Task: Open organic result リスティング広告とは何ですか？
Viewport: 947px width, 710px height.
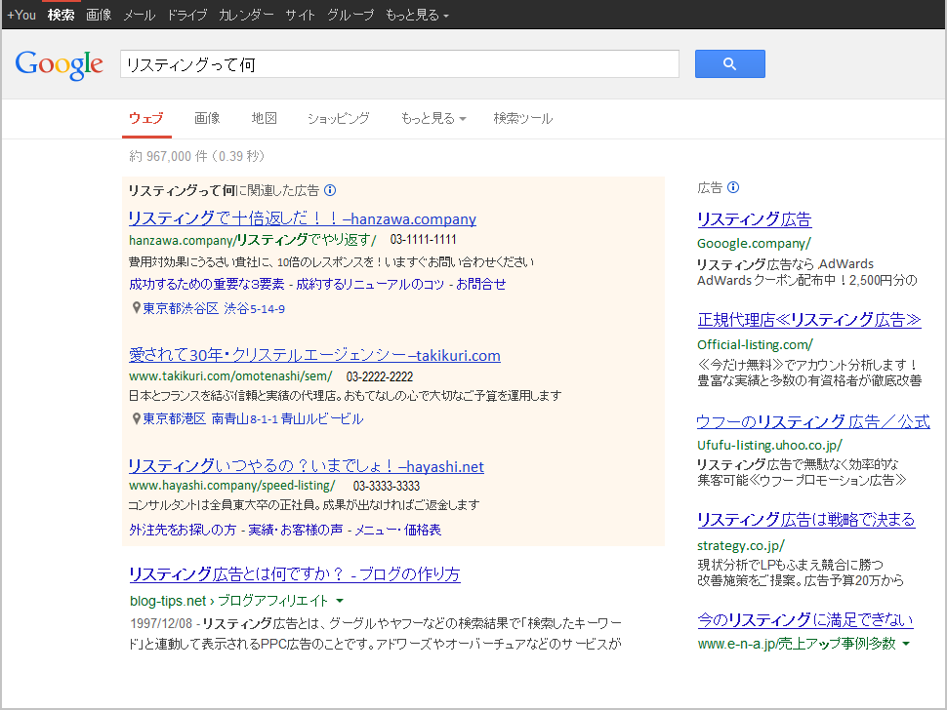Action: point(295,574)
